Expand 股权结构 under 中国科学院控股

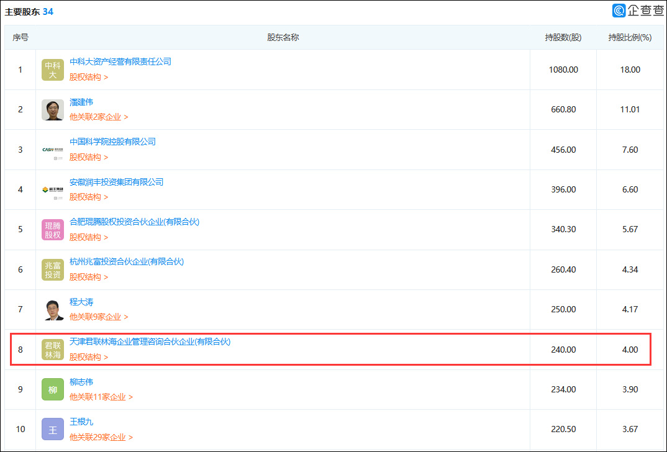(89, 157)
